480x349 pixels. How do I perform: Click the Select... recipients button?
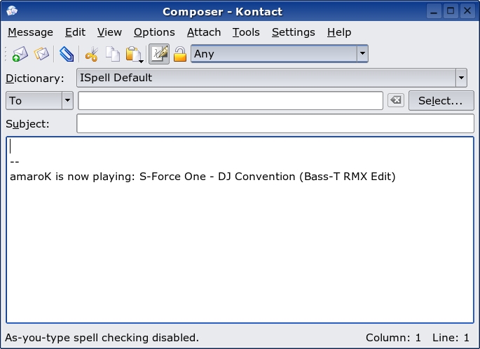point(441,100)
